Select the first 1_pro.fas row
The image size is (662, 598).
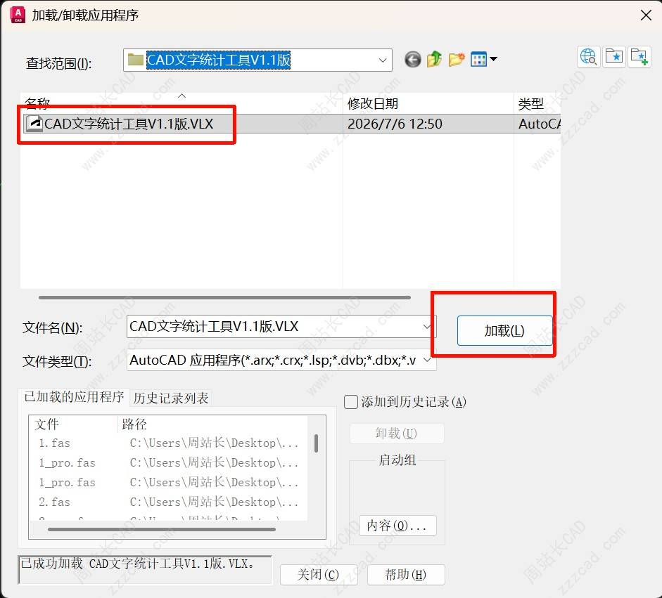click(169, 462)
